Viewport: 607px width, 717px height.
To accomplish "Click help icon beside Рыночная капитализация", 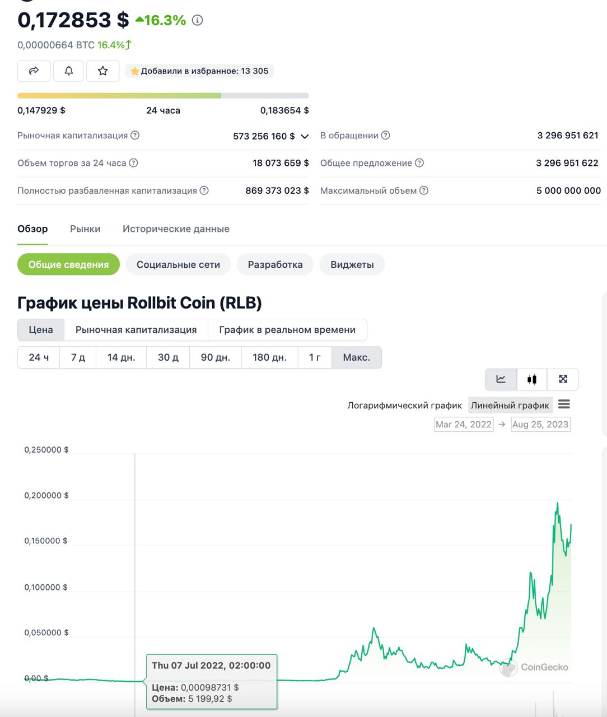I will 135,136.
